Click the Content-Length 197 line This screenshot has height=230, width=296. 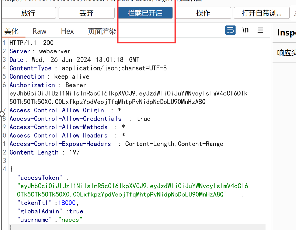coord(45,152)
